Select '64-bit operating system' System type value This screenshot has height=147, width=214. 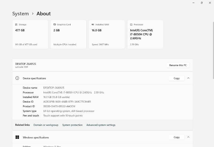click(x=69, y=111)
